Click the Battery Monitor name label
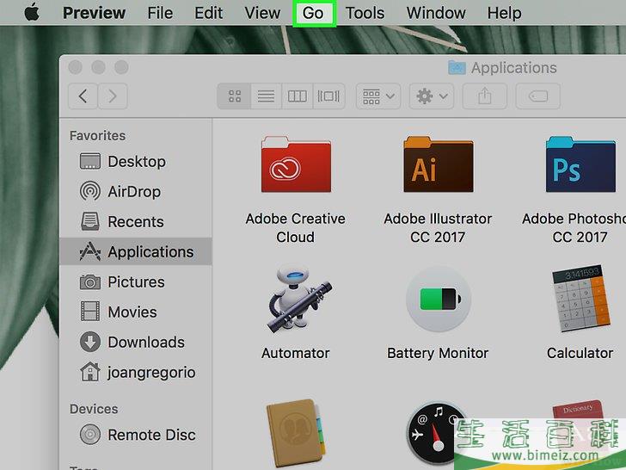This screenshot has width=626, height=470. pos(438,353)
